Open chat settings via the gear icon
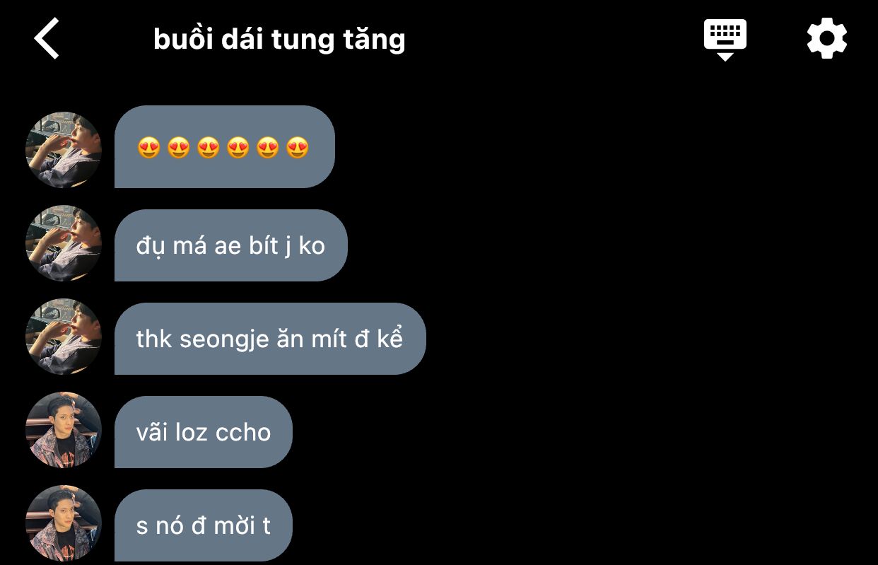This screenshot has width=878, height=565. (827, 38)
